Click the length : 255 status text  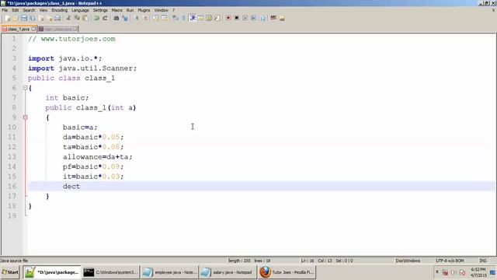(239, 261)
